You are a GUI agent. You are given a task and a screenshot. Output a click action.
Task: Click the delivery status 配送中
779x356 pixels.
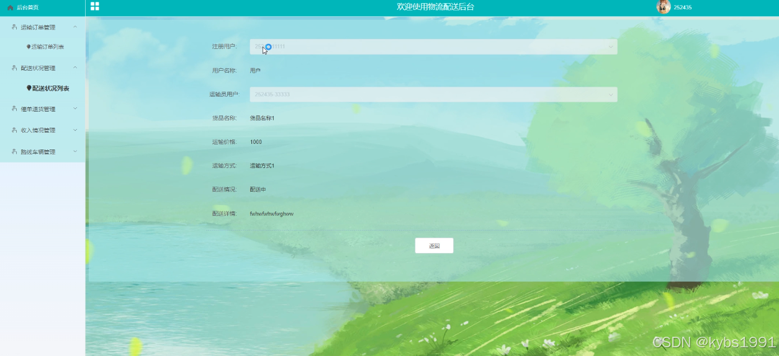[x=258, y=189]
